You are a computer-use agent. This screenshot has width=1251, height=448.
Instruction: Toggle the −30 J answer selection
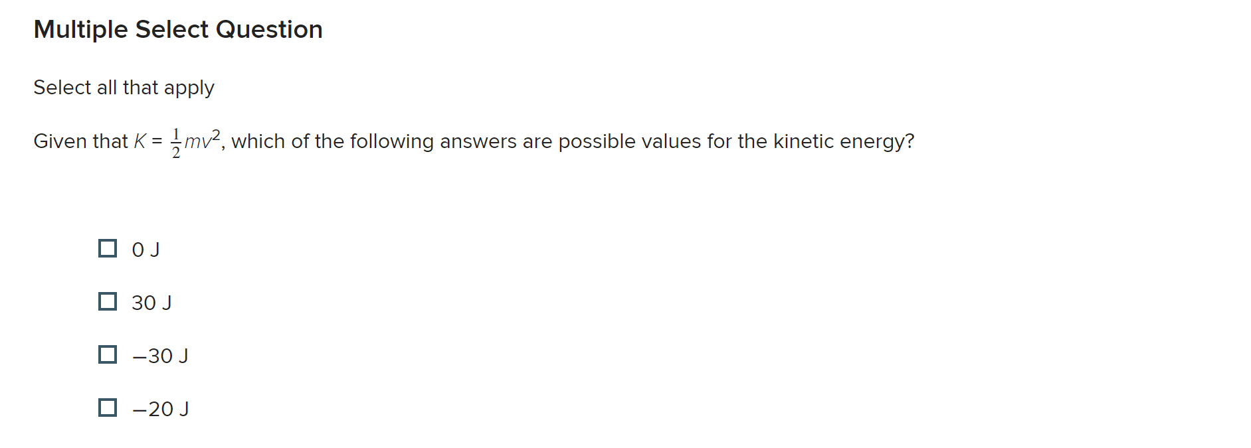click(108, 355)
